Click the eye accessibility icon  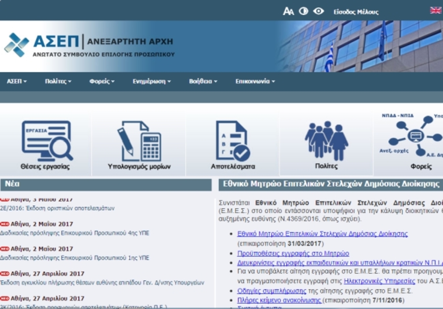coord(318,11)
